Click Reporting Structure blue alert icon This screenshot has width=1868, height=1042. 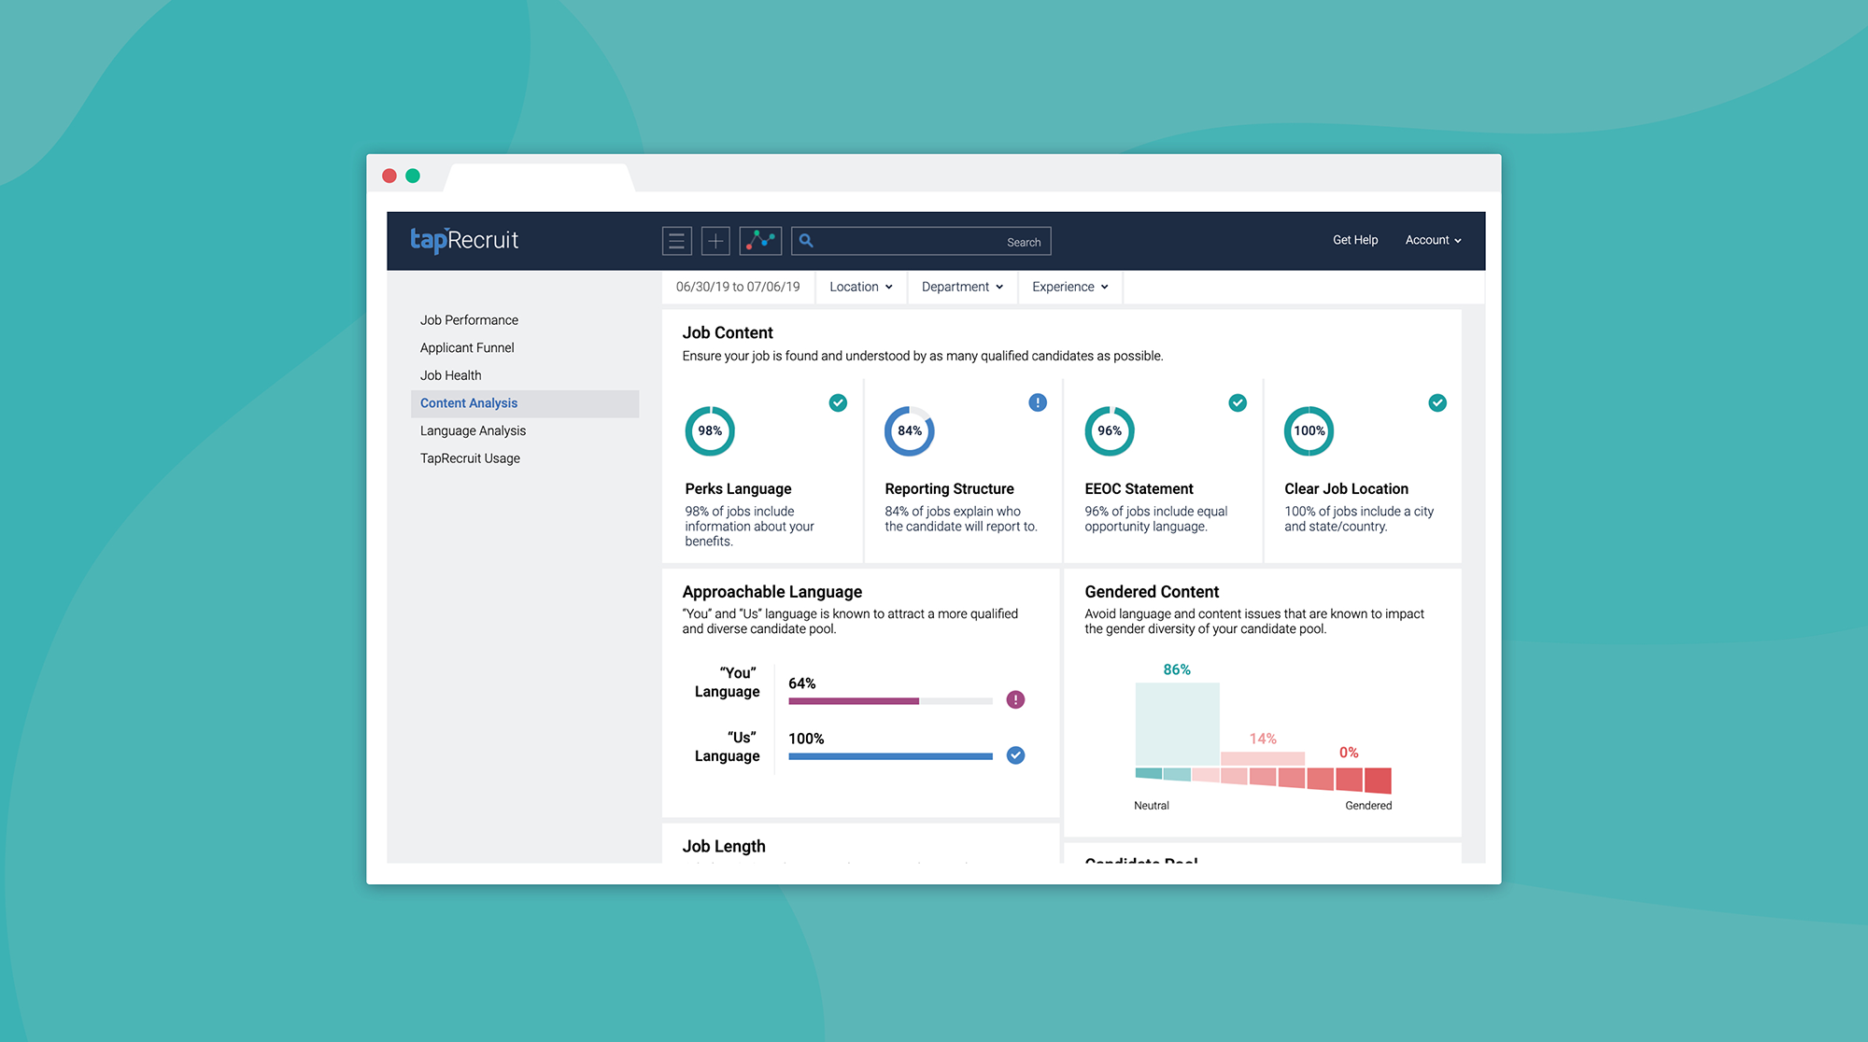[1038, 402]
